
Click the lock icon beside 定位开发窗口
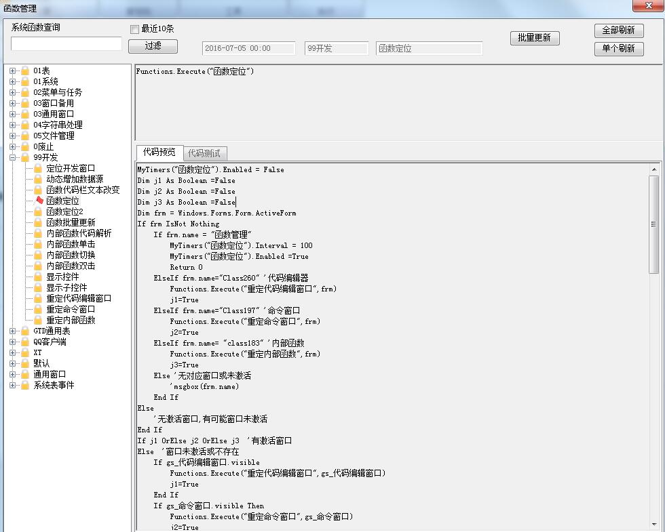(39, 168)
